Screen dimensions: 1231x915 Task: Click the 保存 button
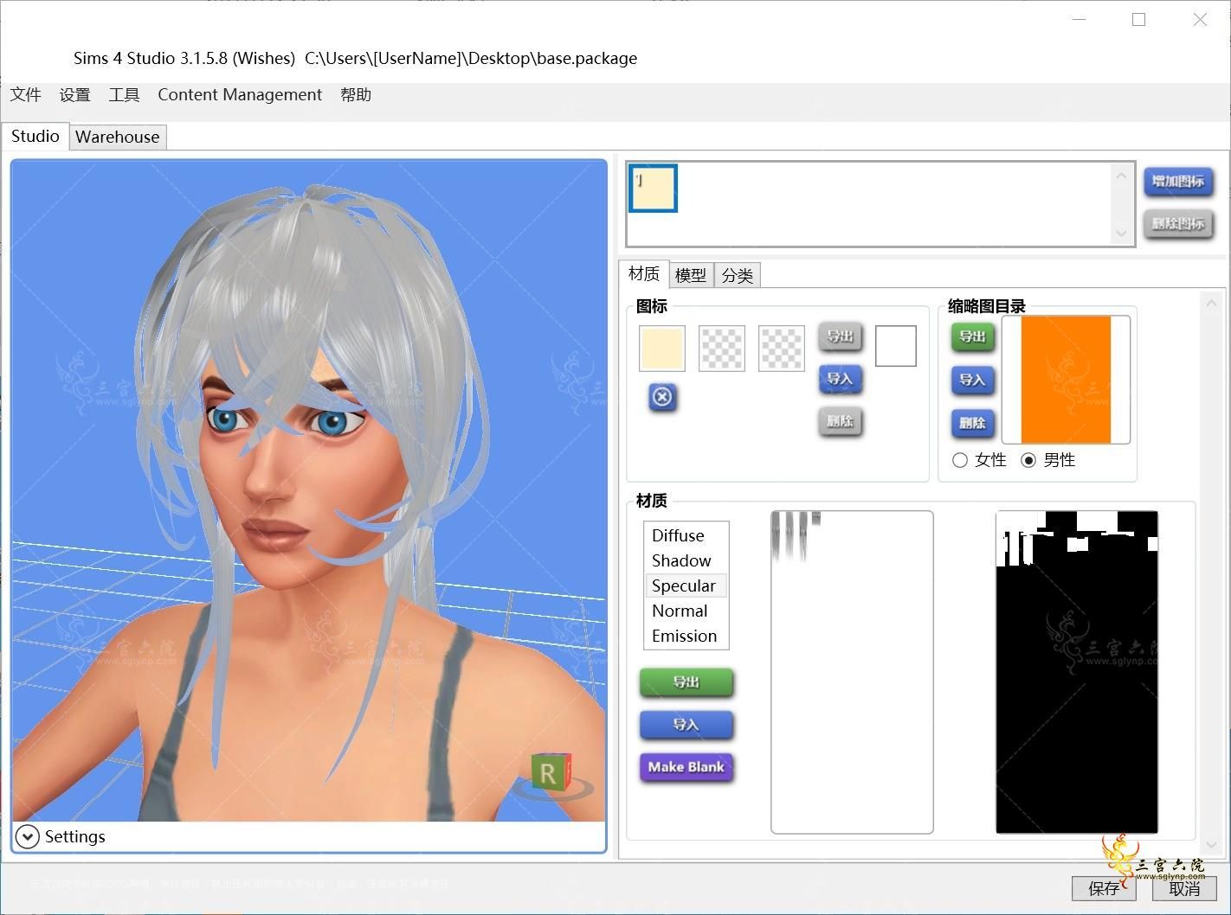pyautogui.click(x=1104, y=888)
